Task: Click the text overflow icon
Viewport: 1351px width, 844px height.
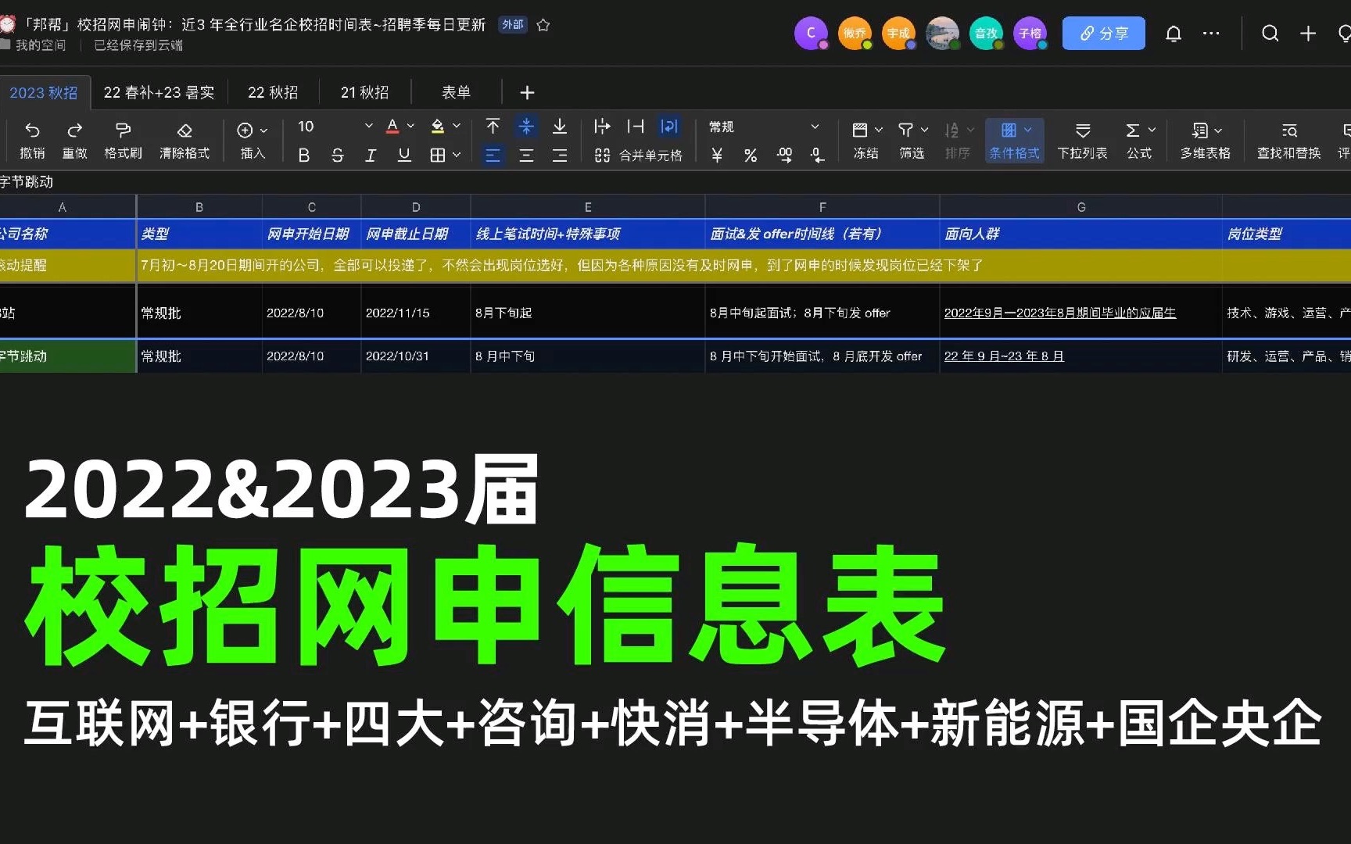Action: (x=602, y=126)
